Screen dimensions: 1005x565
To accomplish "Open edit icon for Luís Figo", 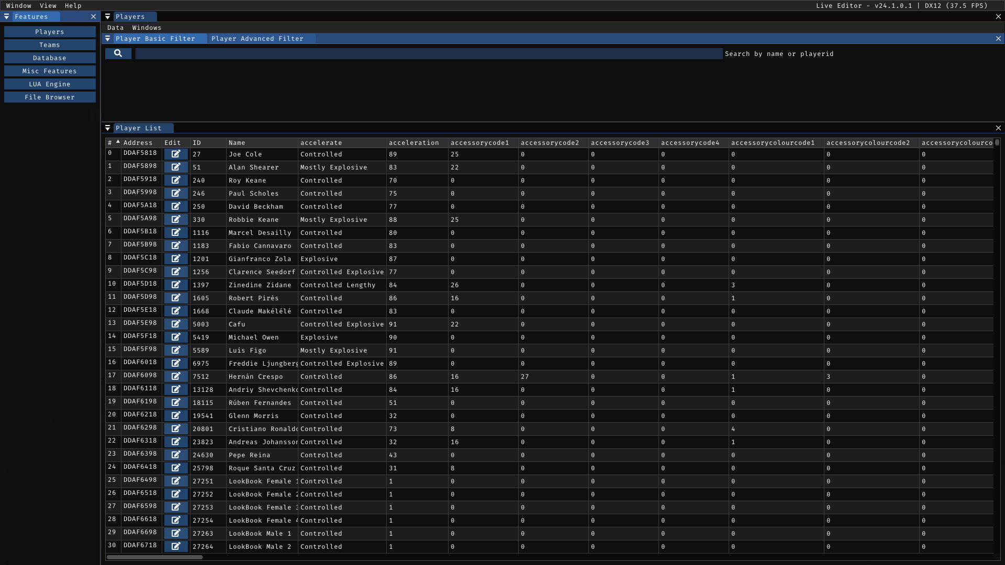I will [176, 351].
